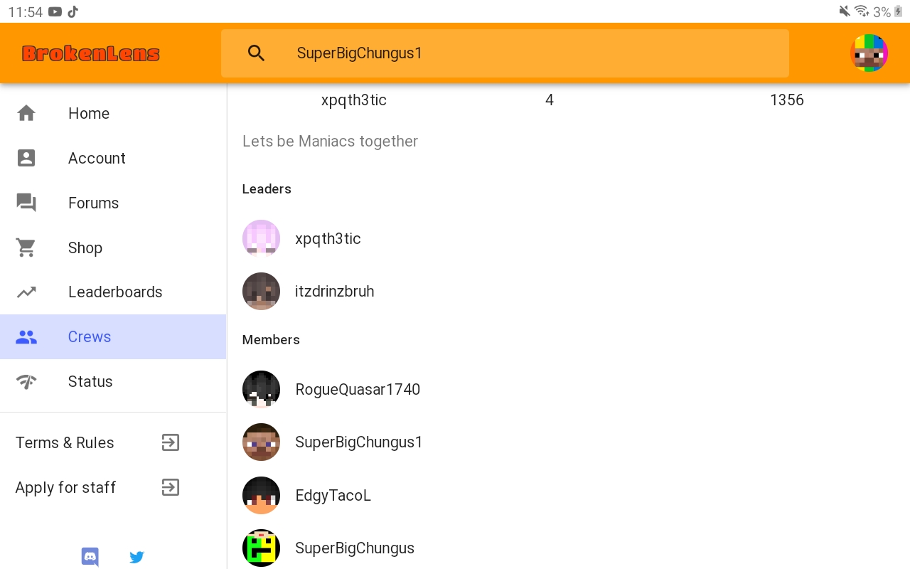Tap the 11:54 clock in status bar
Image resolution: width=910 pixels, height=569 pixels.
25,11
